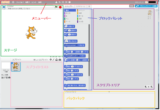Click the counterclockwise 15度回す block

pos(70,35)
